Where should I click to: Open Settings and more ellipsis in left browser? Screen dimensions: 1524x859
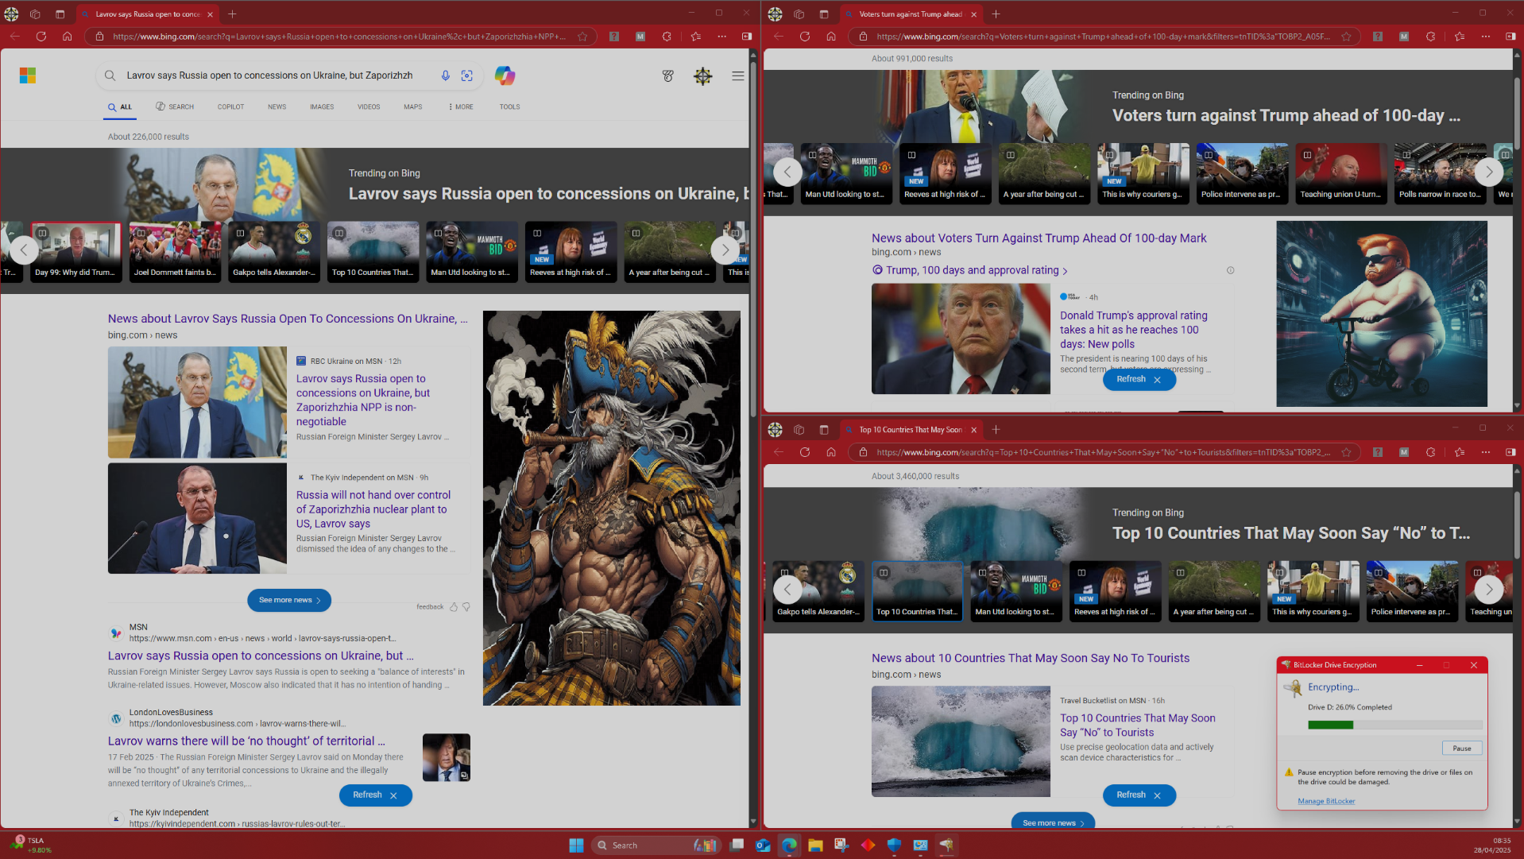(721, 36)
